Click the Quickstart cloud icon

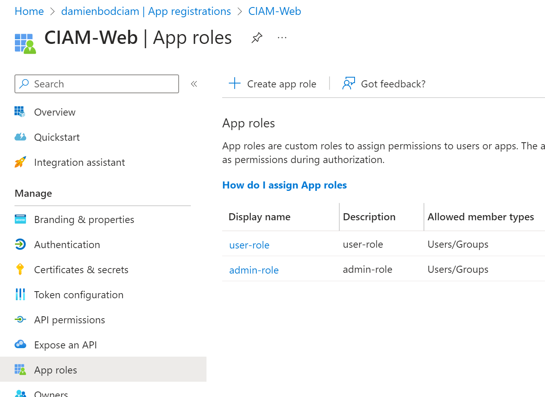[x=20, y=137]
